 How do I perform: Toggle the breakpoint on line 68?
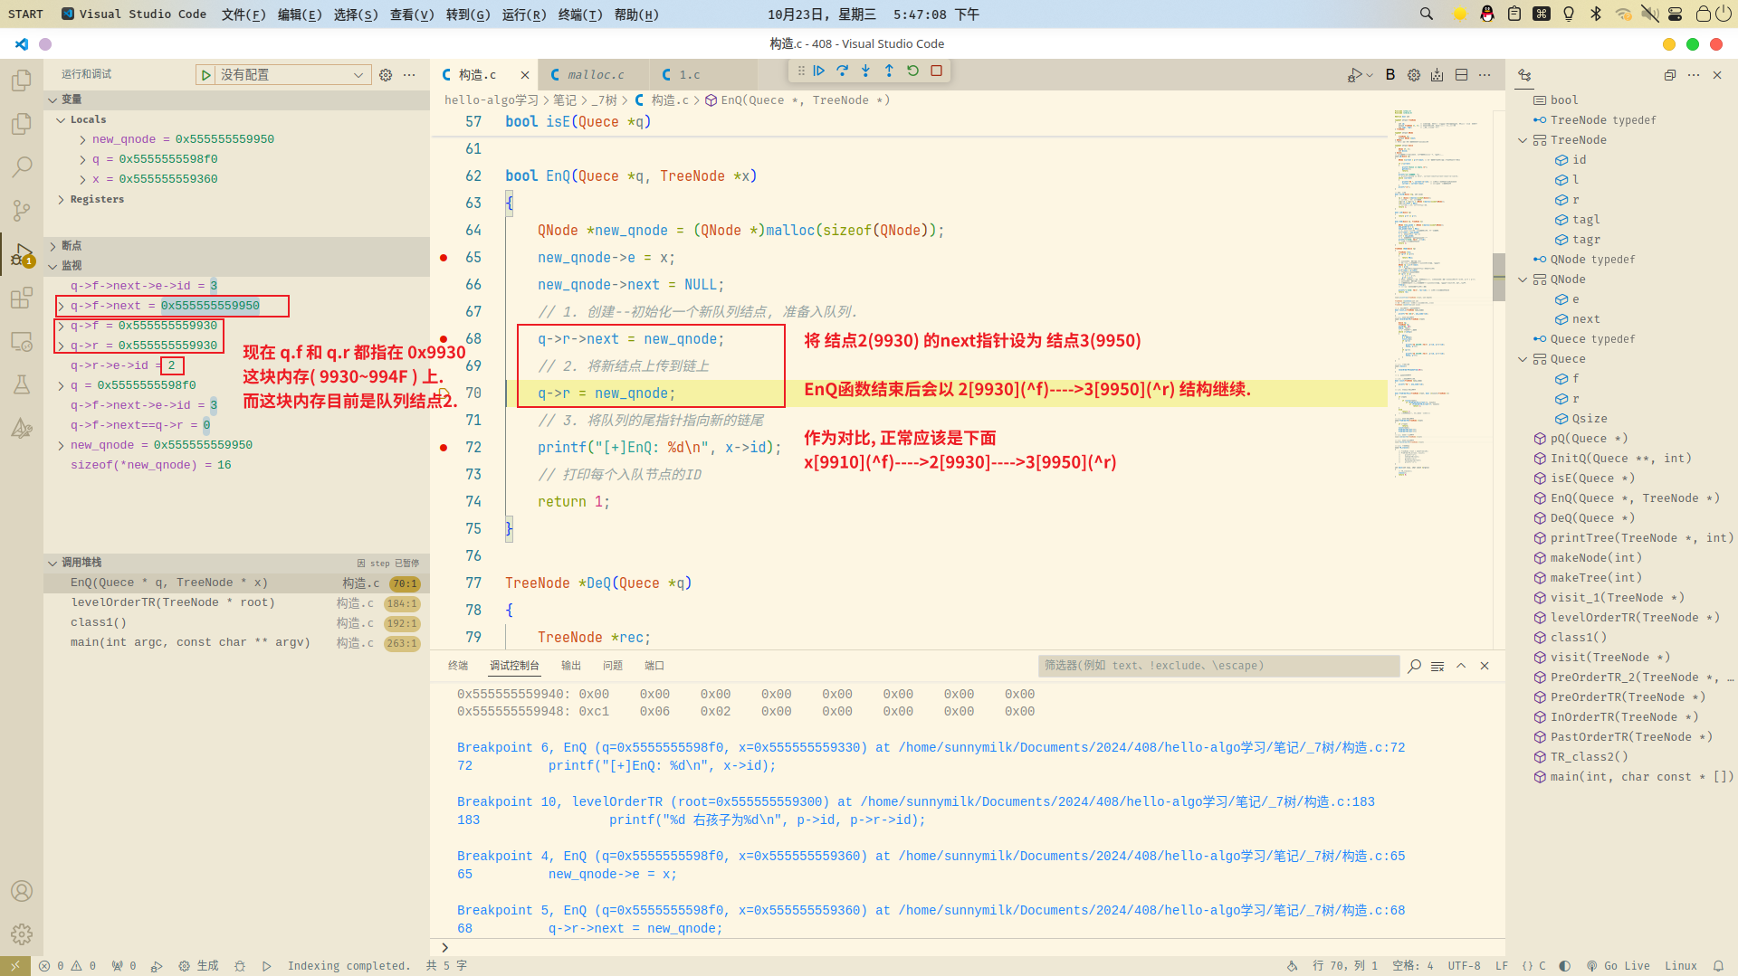click(444, 339)
